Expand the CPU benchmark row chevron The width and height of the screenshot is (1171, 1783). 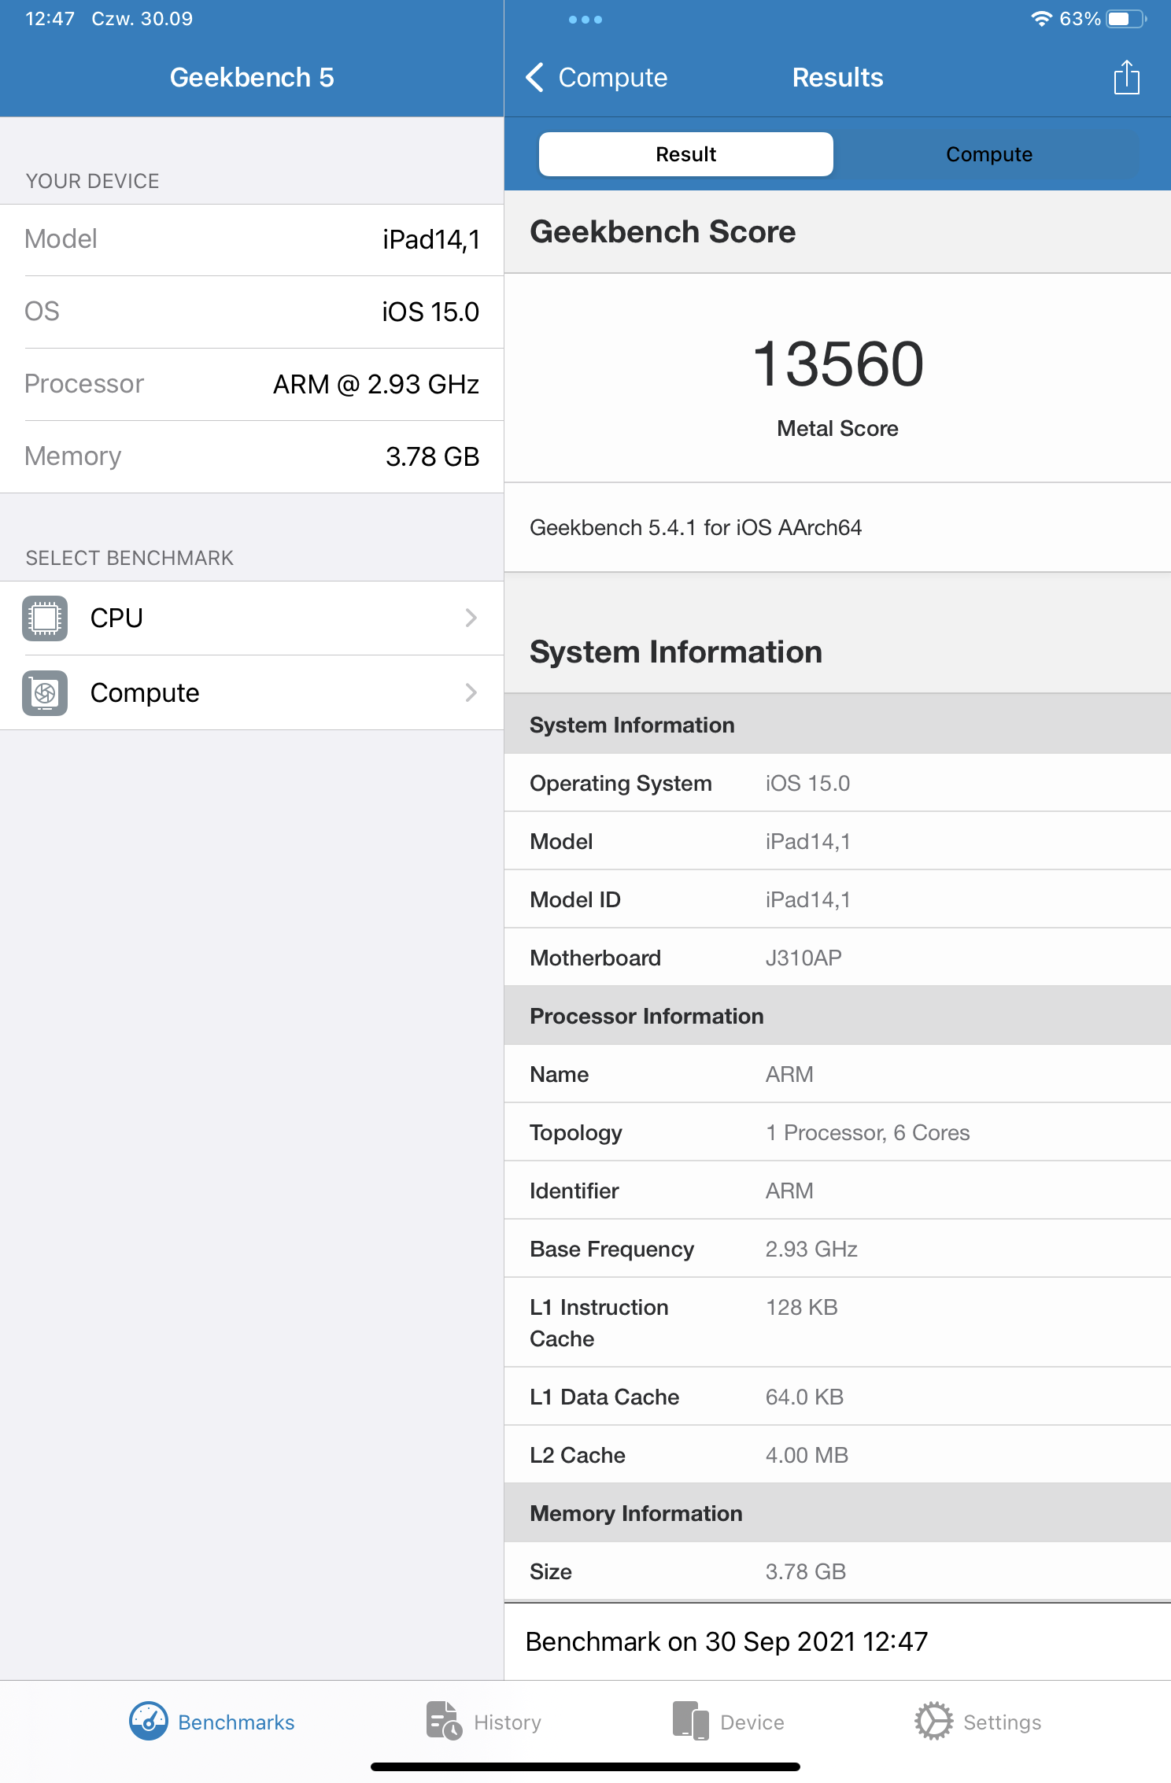pos(471,618)
